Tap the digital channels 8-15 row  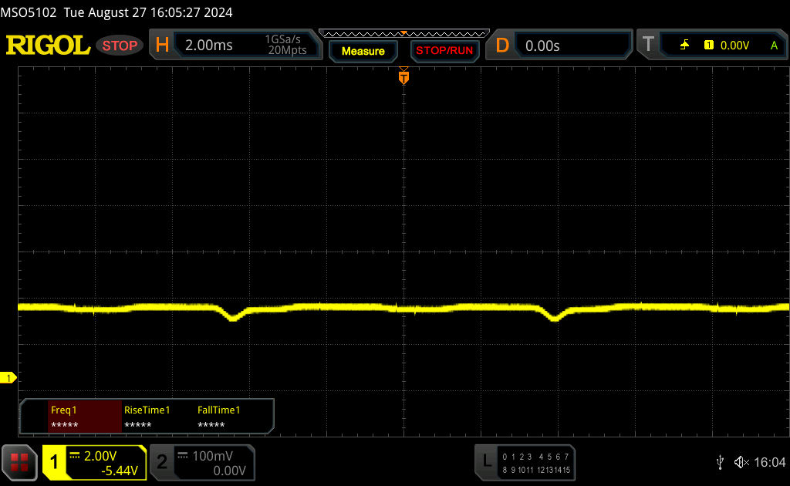pos(535,470)
